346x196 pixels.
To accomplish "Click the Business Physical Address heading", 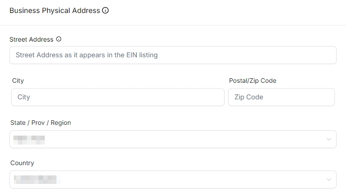I will point(54,10).
